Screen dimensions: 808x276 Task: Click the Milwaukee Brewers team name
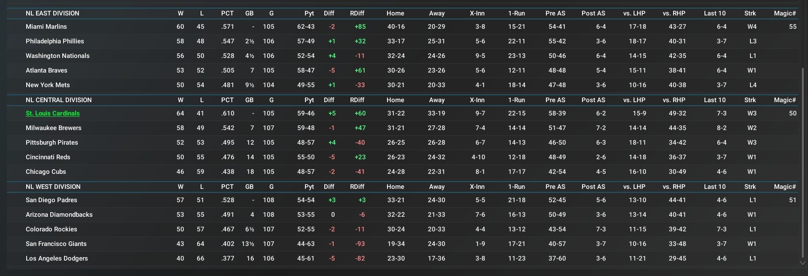coord(54,128)
